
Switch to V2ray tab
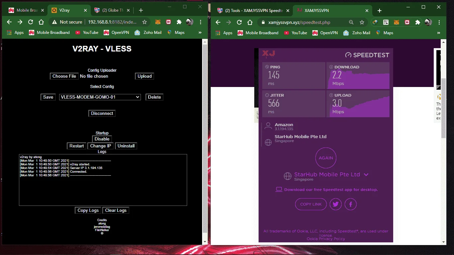click(x=69, y=10)
